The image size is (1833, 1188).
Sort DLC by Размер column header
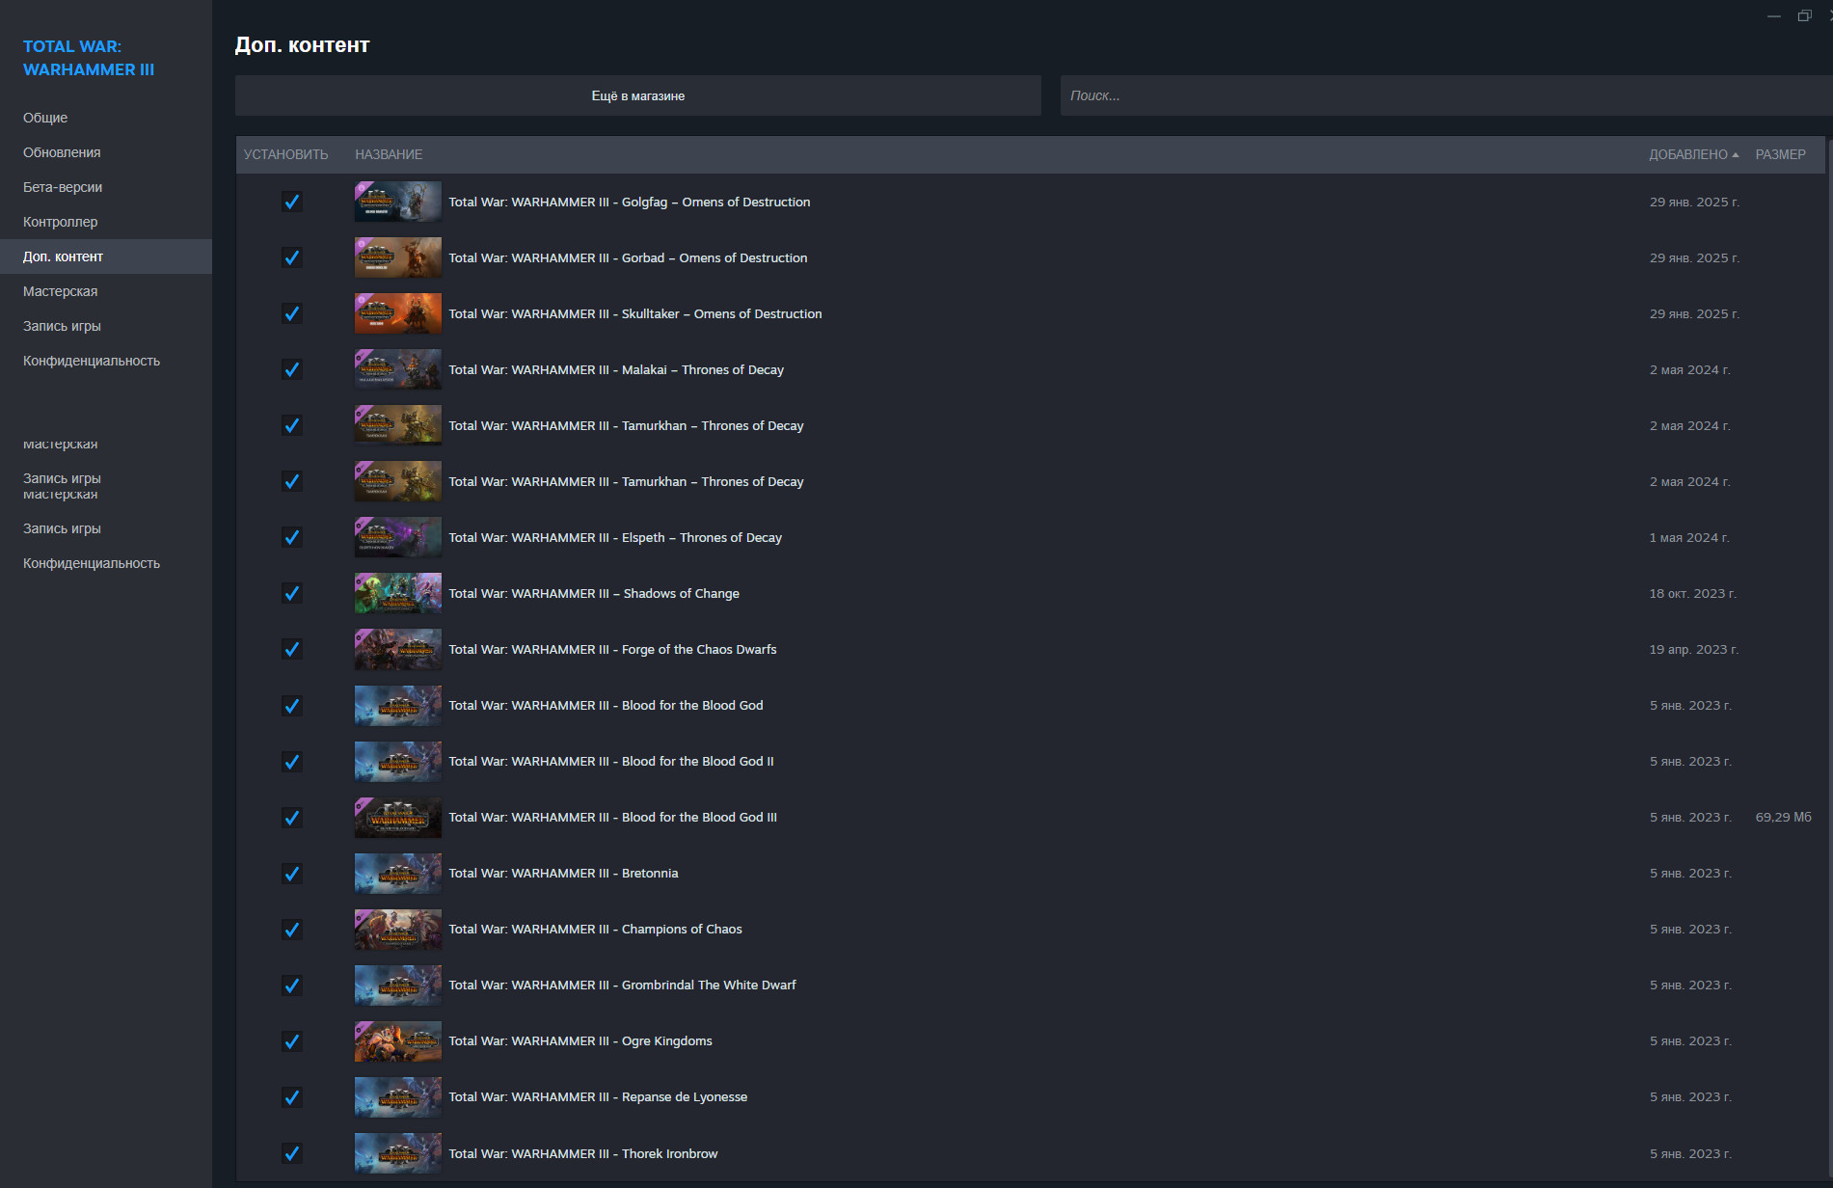pyautogui.click(x=1780, y=154)
